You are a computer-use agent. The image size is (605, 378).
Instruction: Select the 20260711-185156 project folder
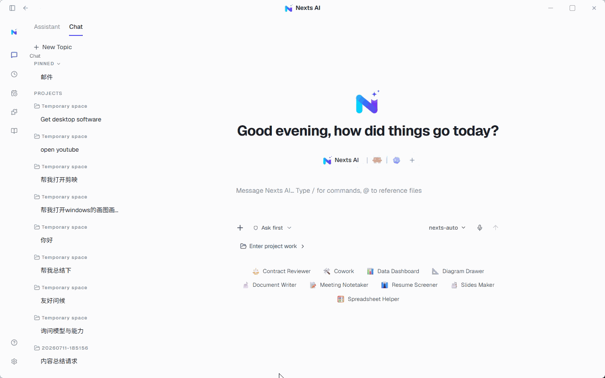(x=61, y=348)
